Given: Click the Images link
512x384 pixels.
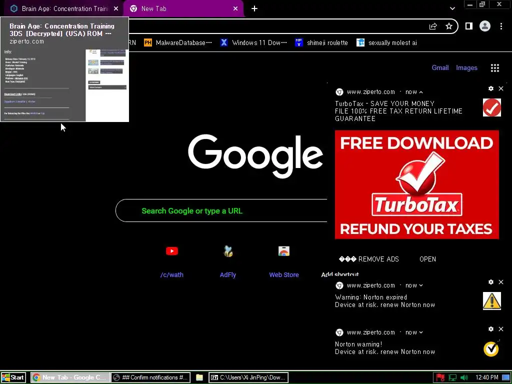Looking at the screenshot, I should click(x=466, y=67).
